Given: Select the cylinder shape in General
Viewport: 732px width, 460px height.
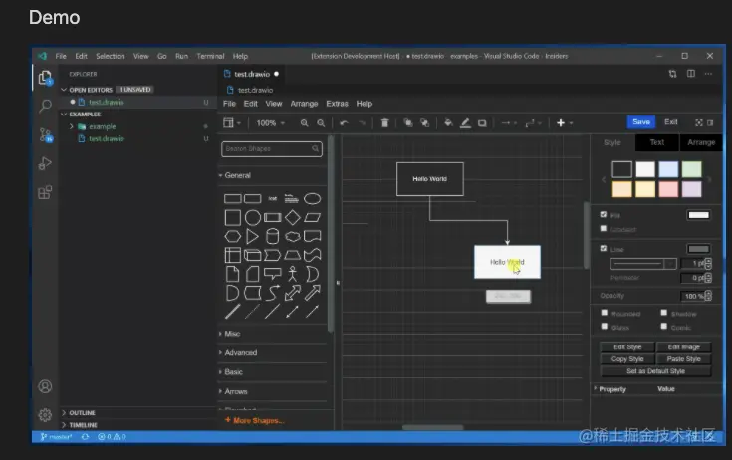Looking at the screenshot, I should [x=273, y=236].
